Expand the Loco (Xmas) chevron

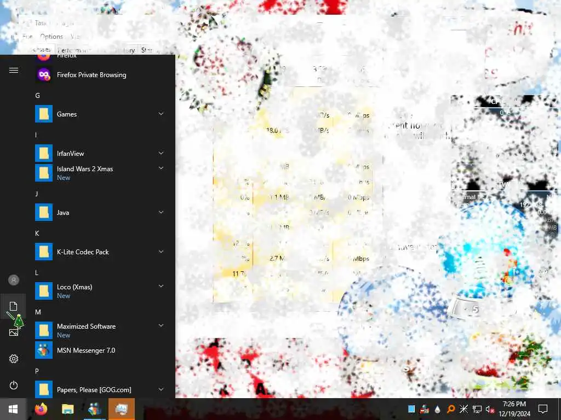click(x=161, y=286)
